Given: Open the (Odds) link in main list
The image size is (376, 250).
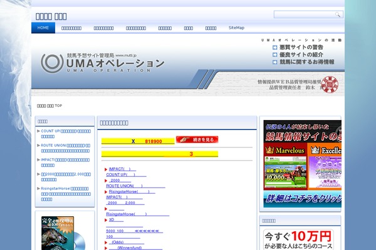Looking at the screenshot, I should (x=127, y=242).
